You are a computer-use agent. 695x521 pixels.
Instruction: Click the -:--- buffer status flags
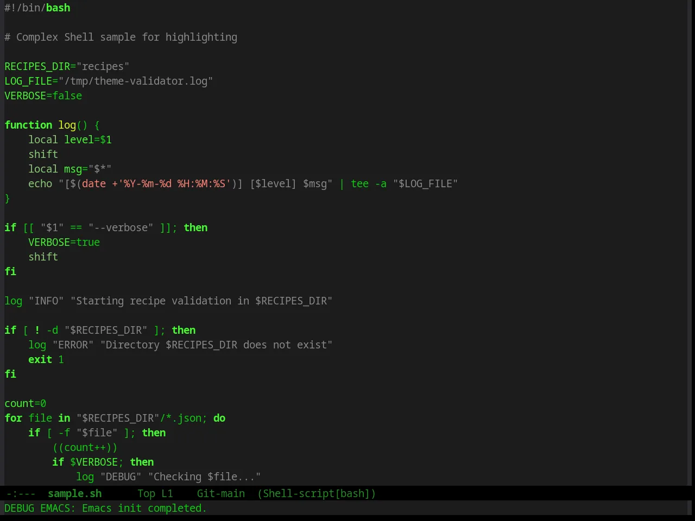21,493
